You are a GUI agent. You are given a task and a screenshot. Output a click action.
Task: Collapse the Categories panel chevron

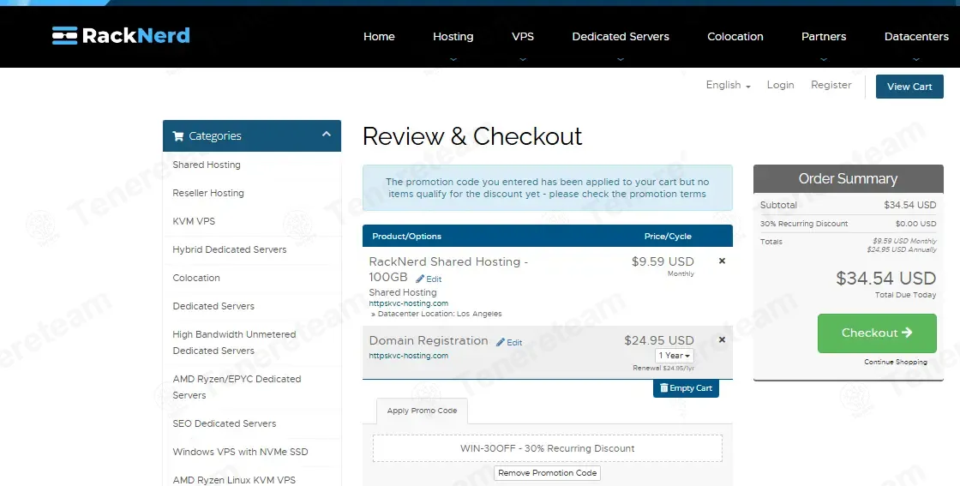(327, 134)
